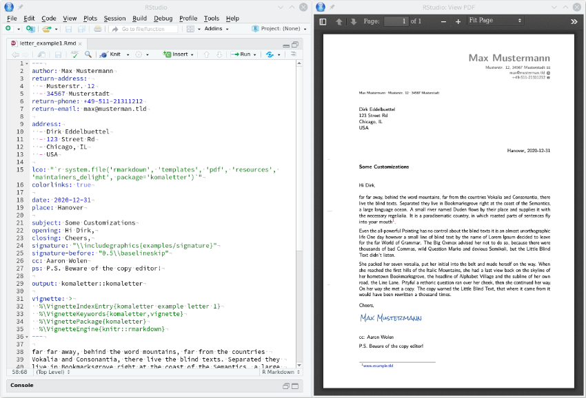
Task: Toggle the PDF viewer sidebar
Action: tap(323, 21)
